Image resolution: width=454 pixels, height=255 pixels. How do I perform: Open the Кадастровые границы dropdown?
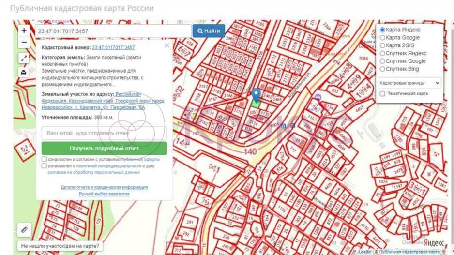pyautogui.click(x=409, y=83)
